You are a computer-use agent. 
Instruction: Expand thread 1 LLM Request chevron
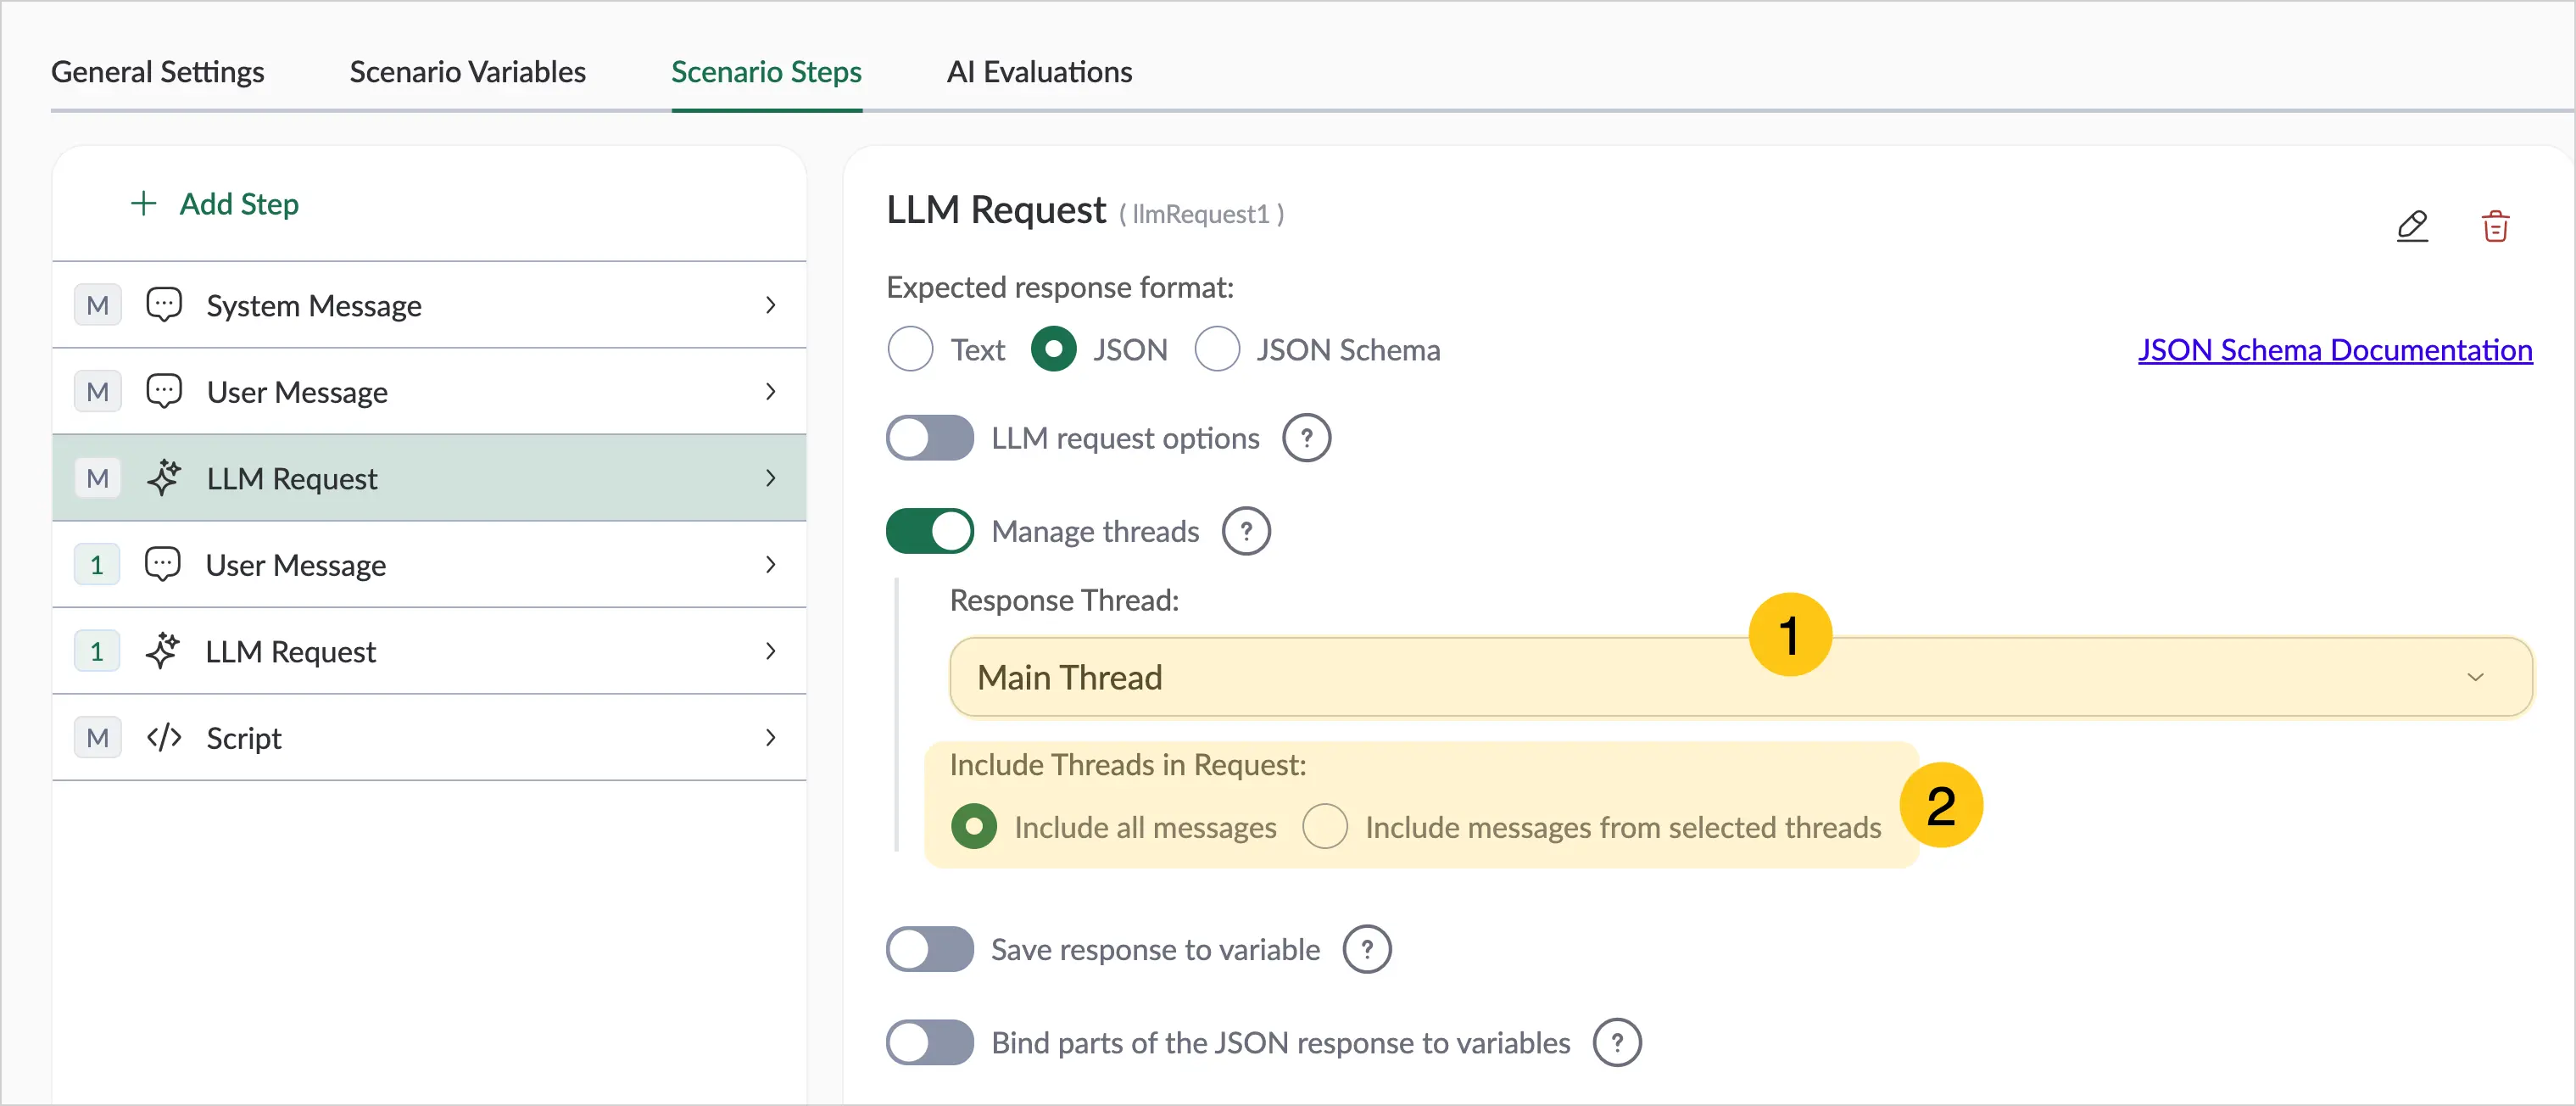[x=770, y=651]
